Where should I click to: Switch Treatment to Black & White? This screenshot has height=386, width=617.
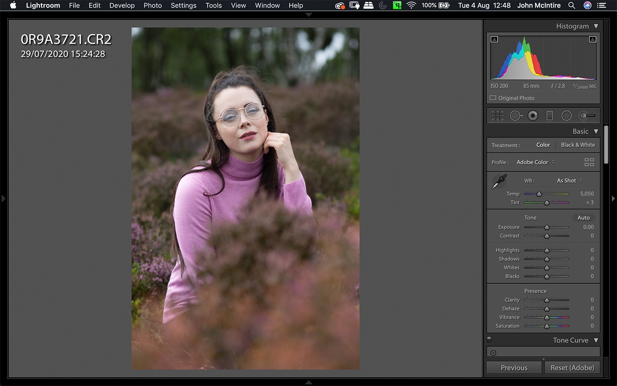coord(578,144)
